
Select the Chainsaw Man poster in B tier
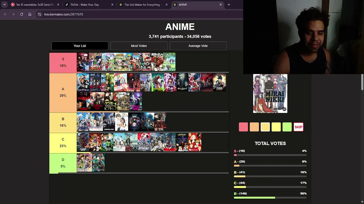(109, 122)
